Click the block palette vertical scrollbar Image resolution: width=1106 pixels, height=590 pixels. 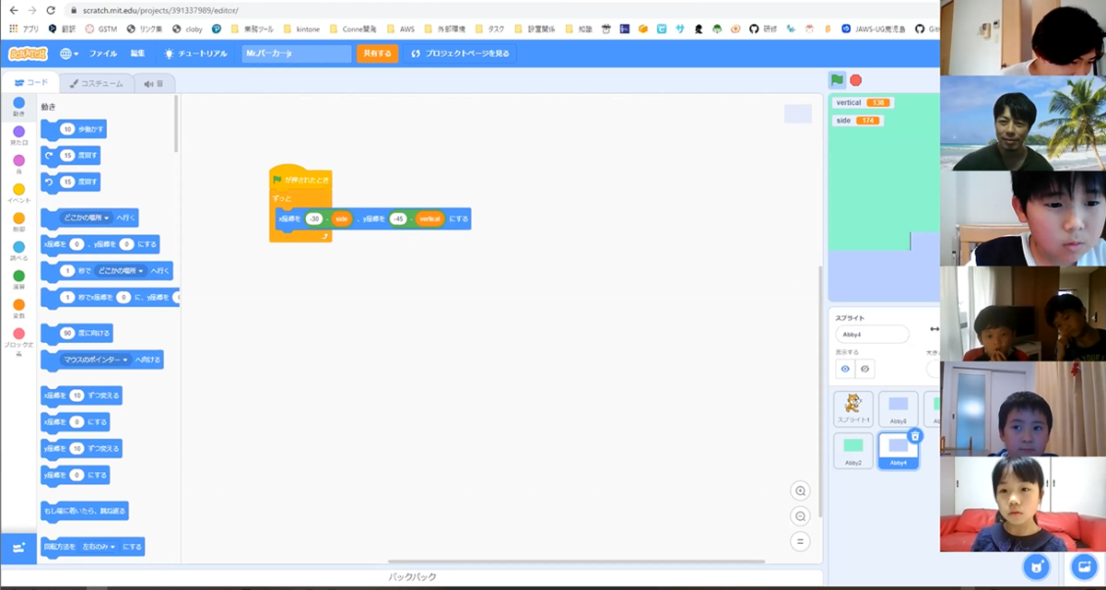(x=176, y=124)
